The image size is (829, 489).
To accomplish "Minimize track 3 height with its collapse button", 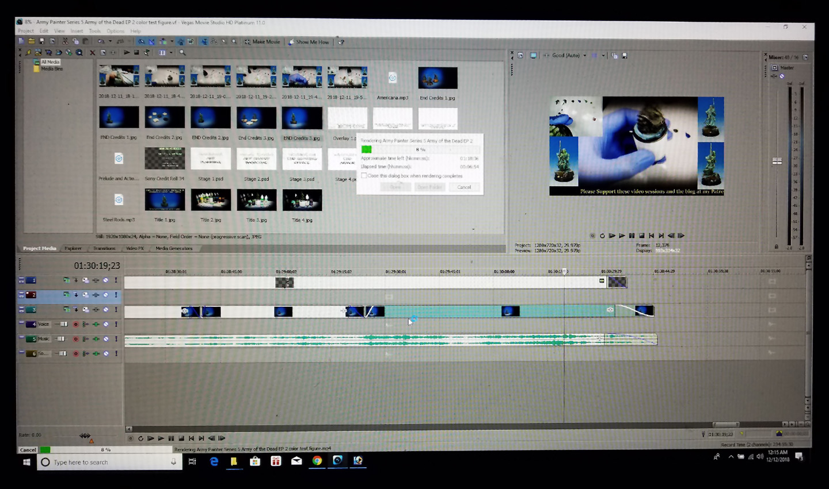I will 21,307.
